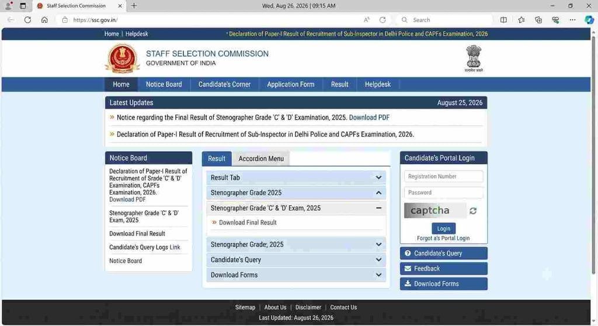Click the search magnifier icon
The width and height of the screenshot is (598, 326).
[x=405, y=20]
